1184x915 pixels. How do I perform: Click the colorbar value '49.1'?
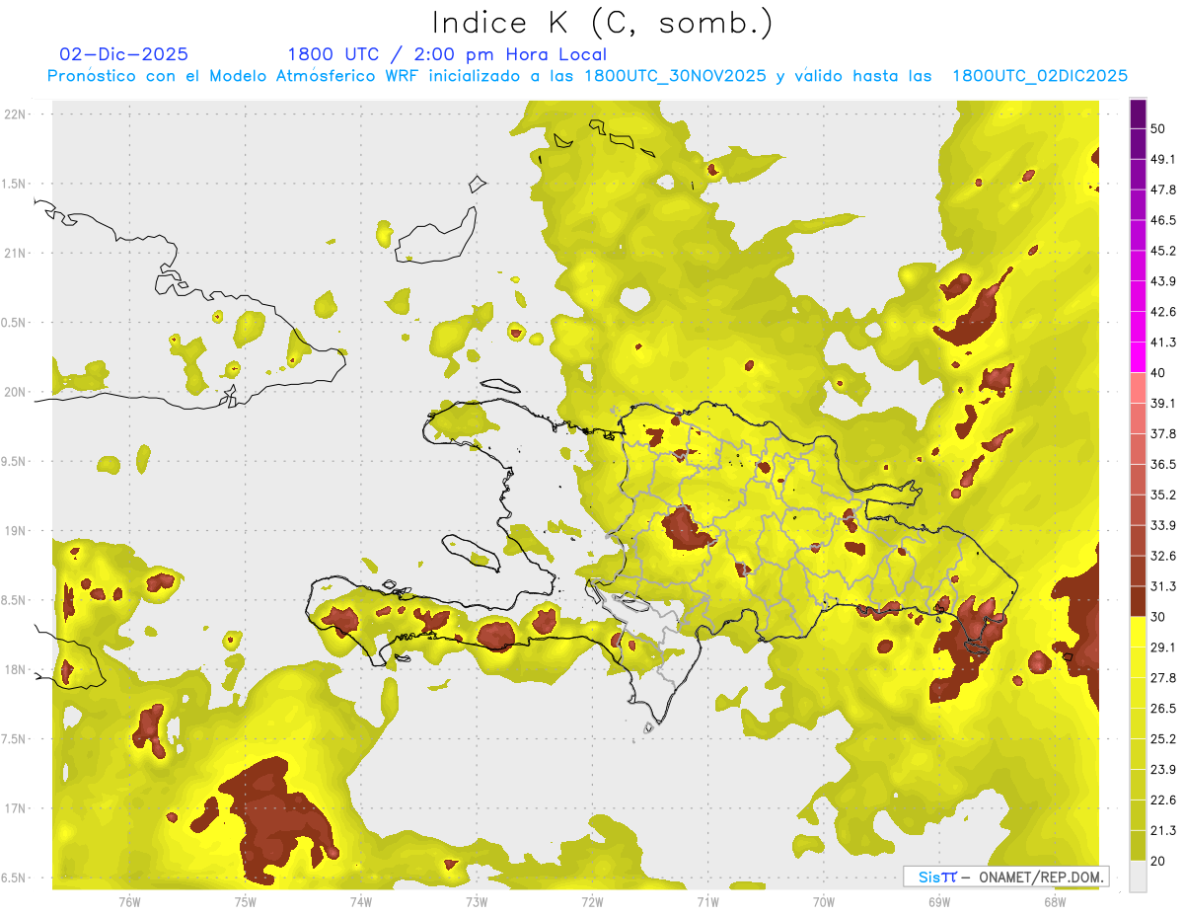pos(1162,159)
